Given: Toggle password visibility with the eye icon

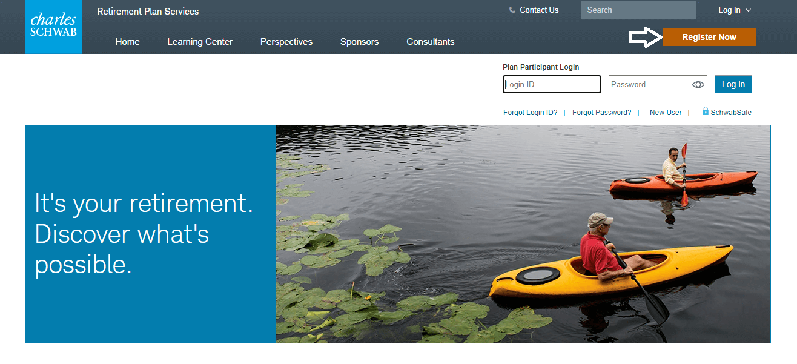Looking at the screenshot, I should point(698,85).
